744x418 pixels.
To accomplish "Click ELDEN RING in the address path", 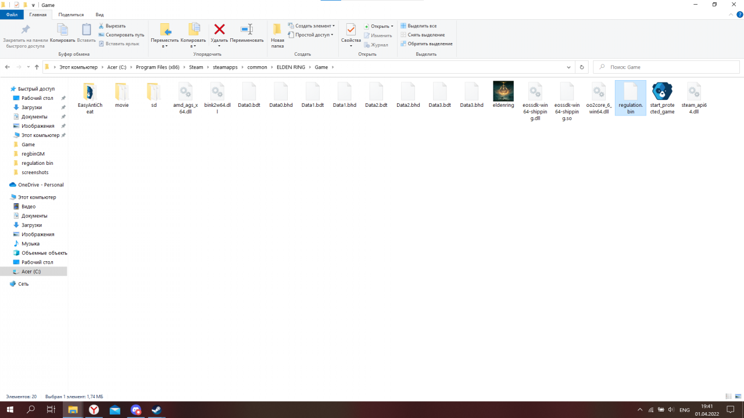I will coord(291,67).
